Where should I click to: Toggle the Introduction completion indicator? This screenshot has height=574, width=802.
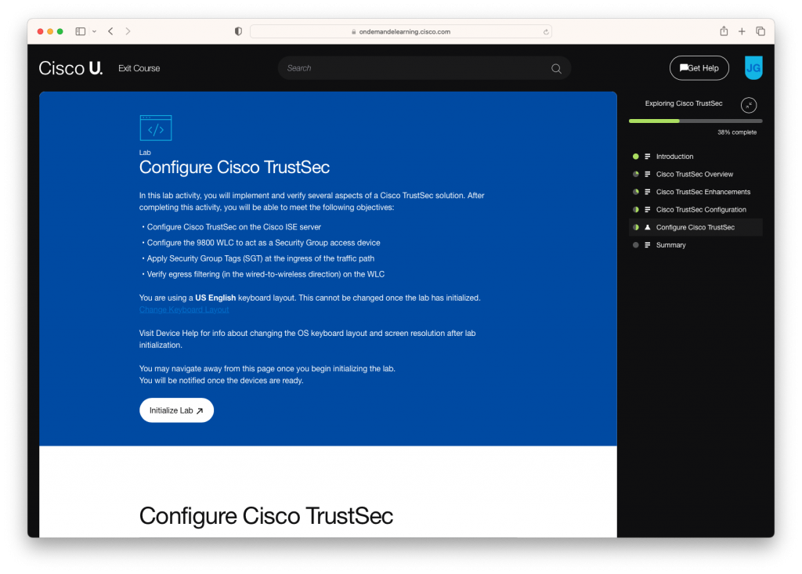[x=635, y=156]
